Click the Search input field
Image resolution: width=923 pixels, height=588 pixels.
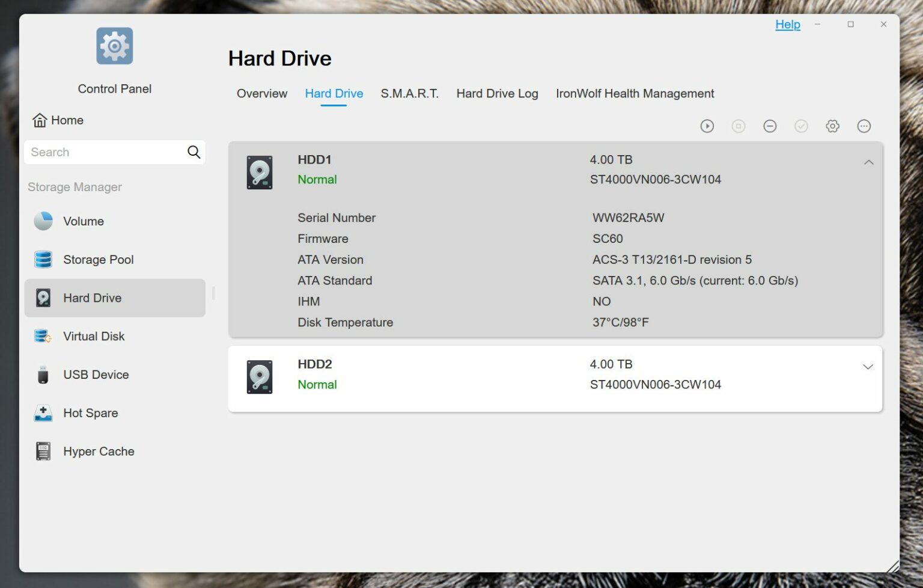[x=105, y=153]
